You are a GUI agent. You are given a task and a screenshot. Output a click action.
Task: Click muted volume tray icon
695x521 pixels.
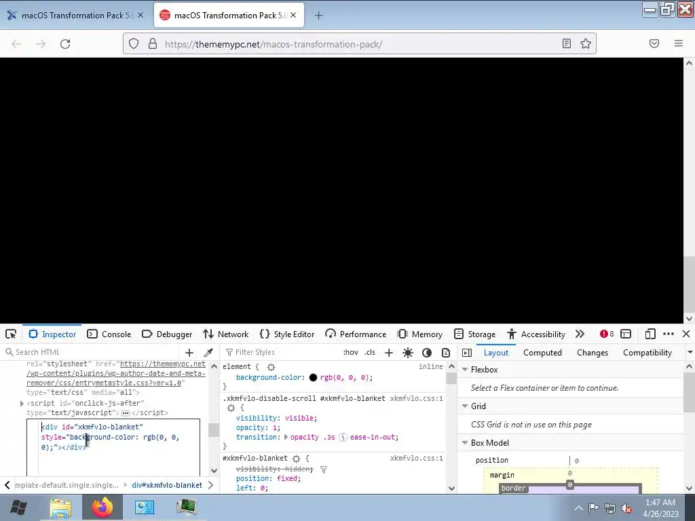coord(626,509)
